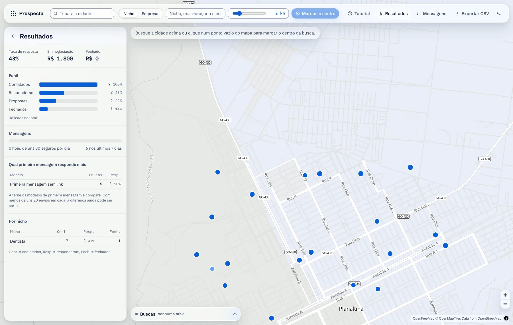Click the 'nenhuma ativa' status text

click(x=171, y=314)
